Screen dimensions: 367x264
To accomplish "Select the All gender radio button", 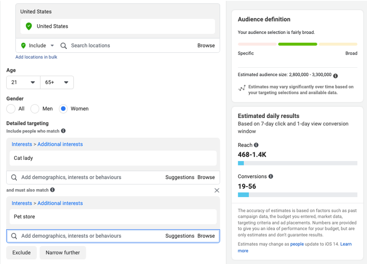I will coord(11,109).
